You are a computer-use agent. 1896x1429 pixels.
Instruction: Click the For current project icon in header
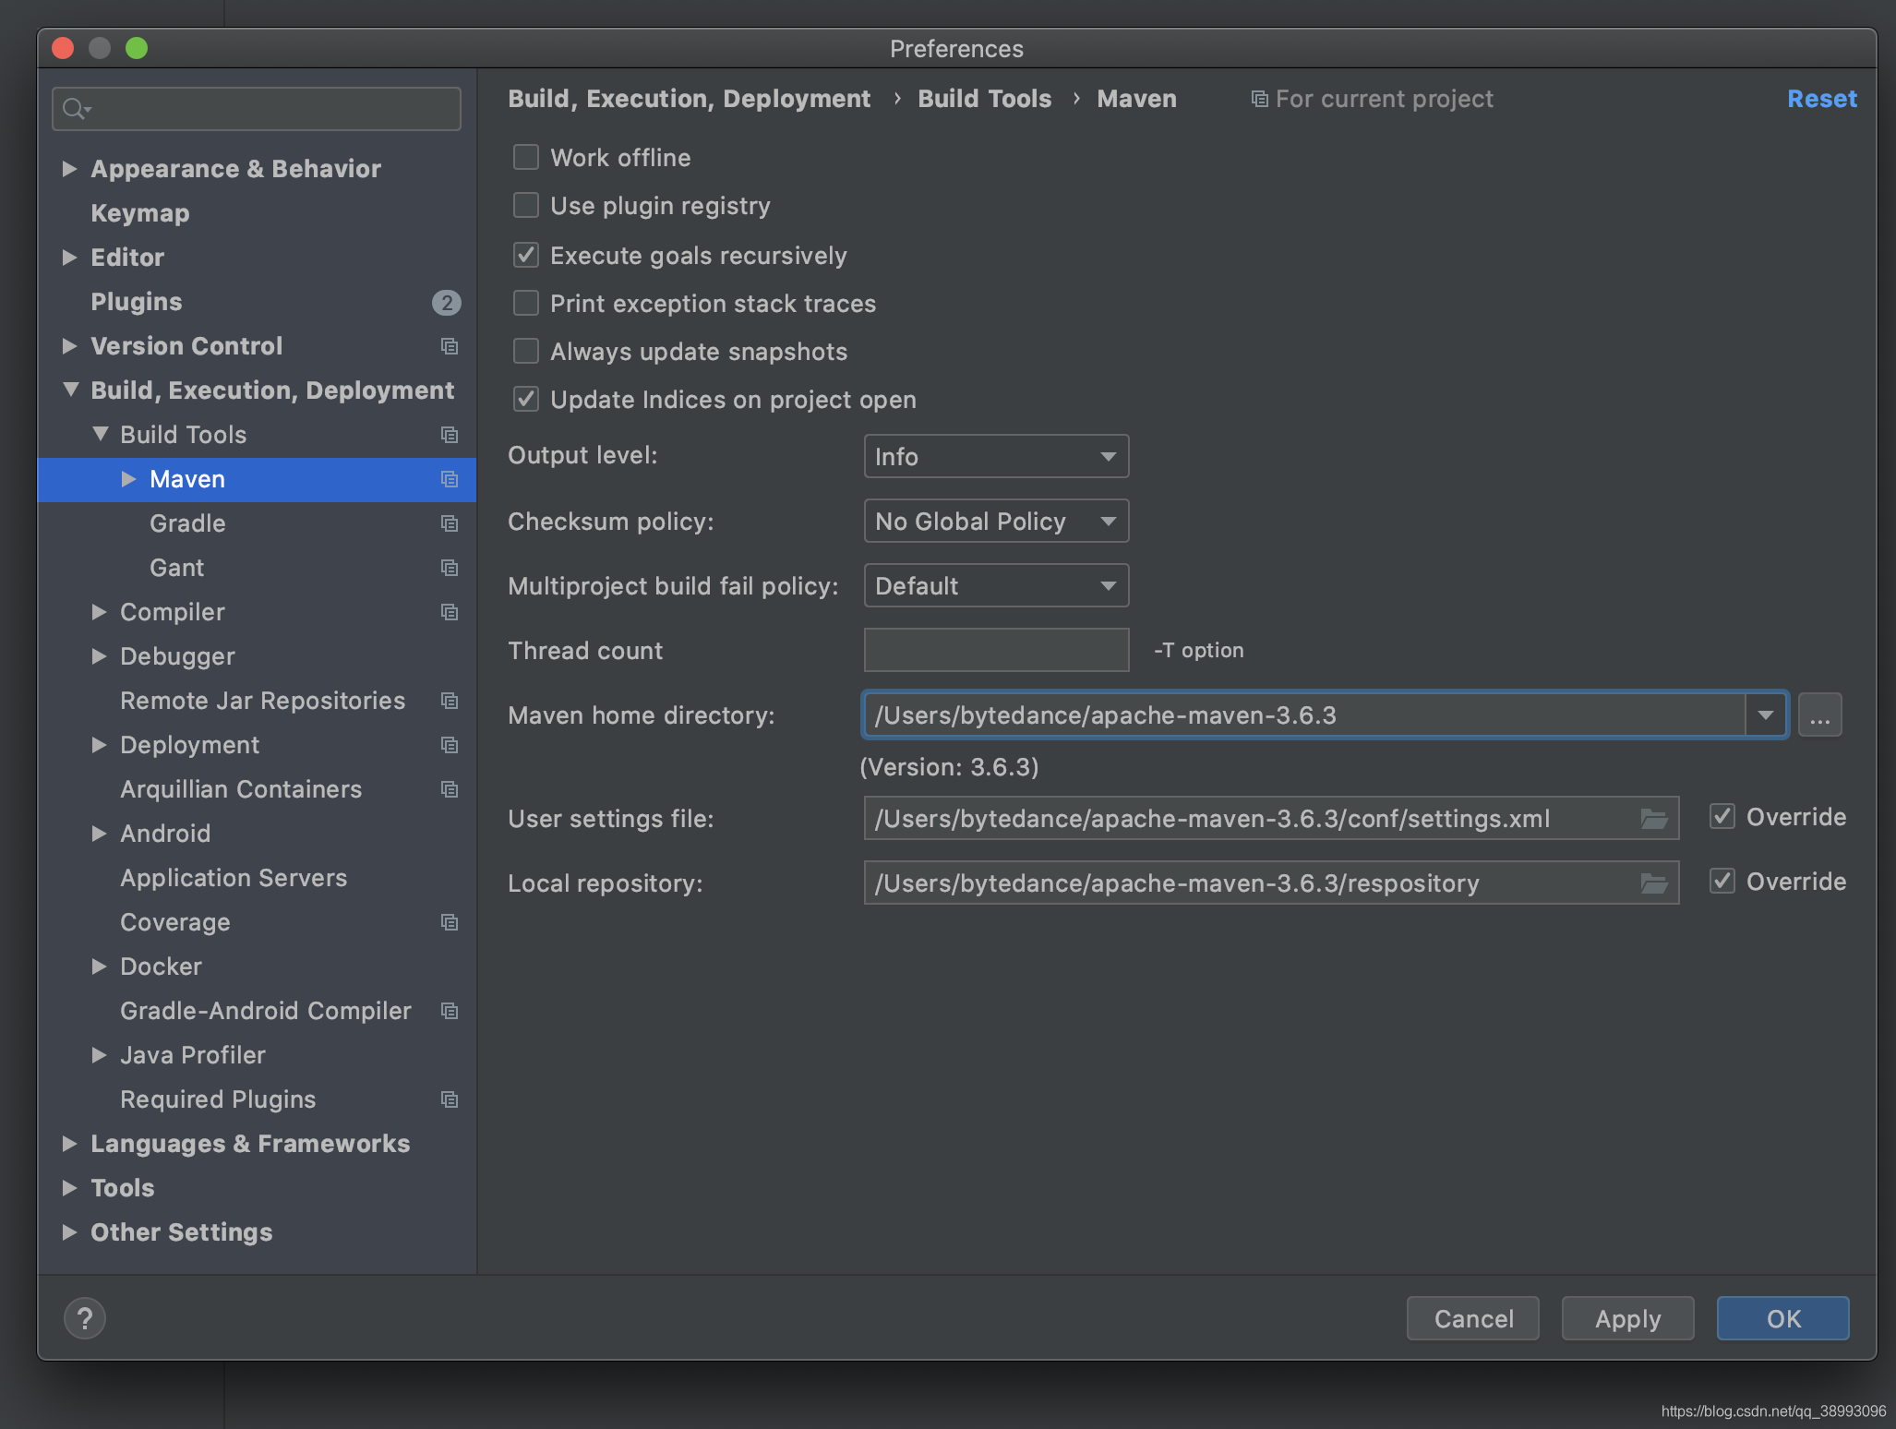(x=1259, y=99)
